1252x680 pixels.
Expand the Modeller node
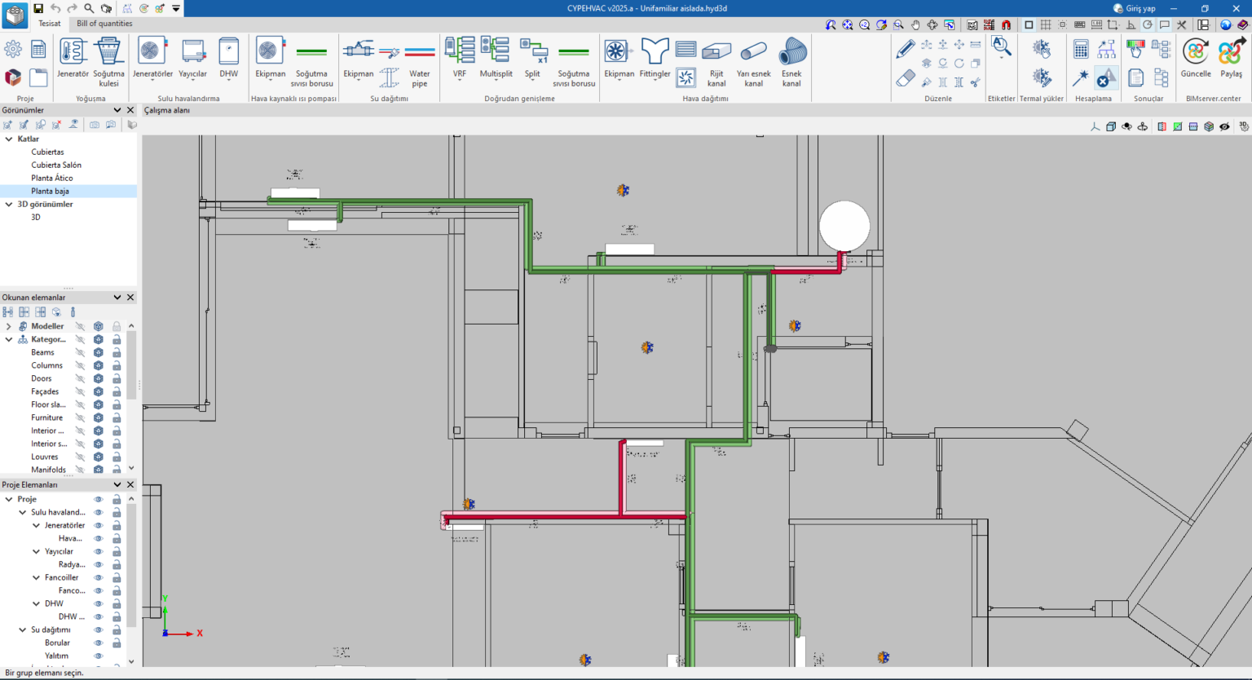[9, 326]
